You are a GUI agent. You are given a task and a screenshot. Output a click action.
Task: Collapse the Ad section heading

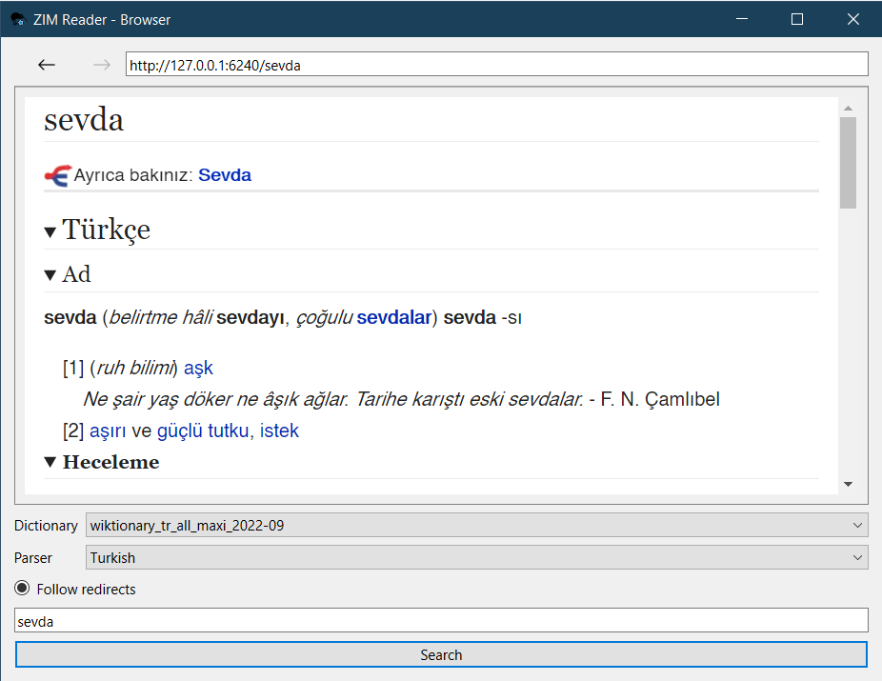pyautogui.click(x=50, y=275)
